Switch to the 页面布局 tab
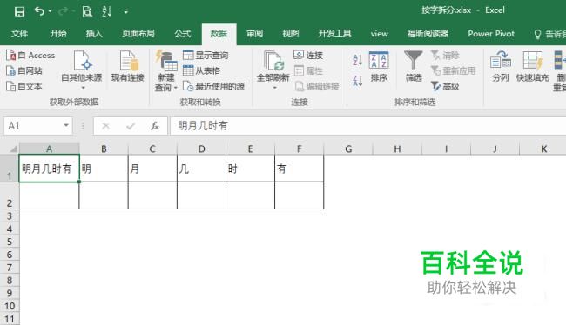The height and width of the screenshot is (325, 566). click(x=138, y=34)
